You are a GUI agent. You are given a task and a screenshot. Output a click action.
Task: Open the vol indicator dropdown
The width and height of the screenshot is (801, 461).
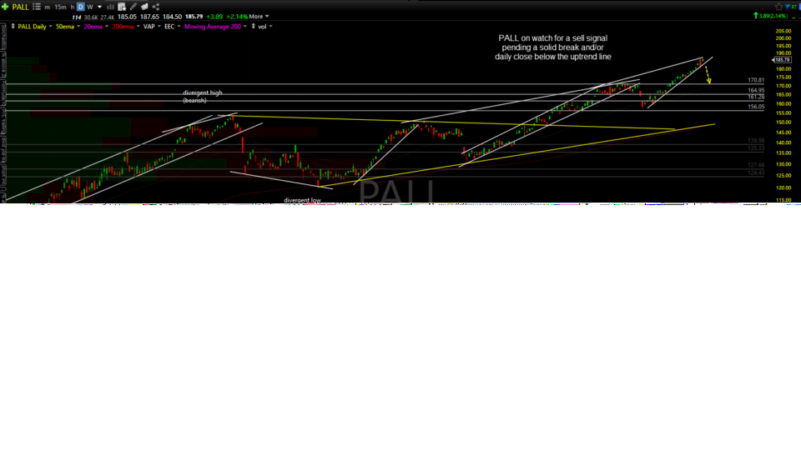pyautogui.click(x=270, y=27)
